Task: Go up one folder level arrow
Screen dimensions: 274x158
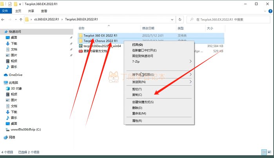Action: pyautogui.click(x=21, y=20)
